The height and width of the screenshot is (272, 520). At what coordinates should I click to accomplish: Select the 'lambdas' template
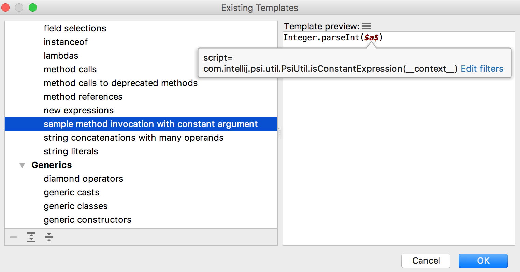point(61,55)
